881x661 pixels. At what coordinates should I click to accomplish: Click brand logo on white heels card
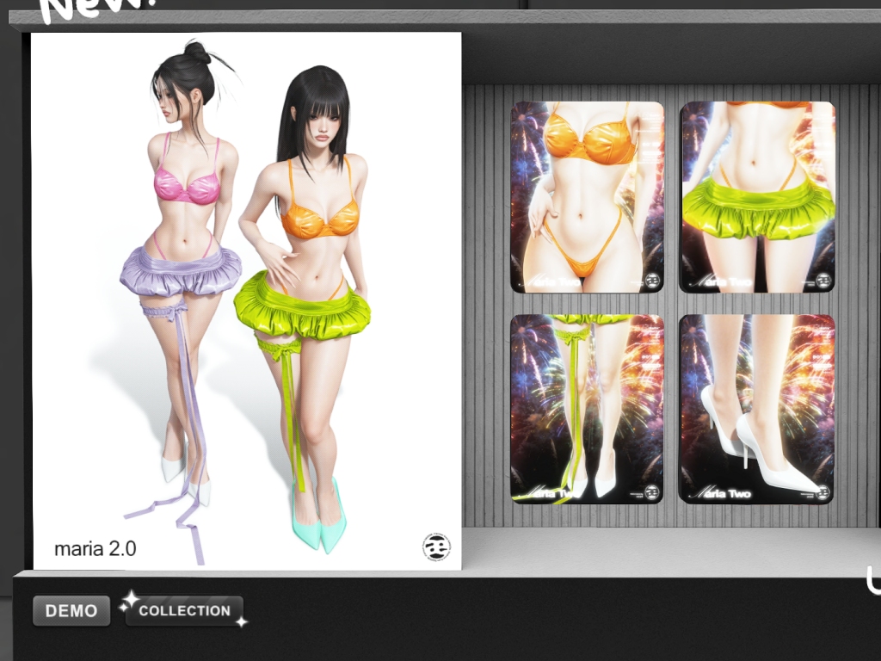(822, 492)
